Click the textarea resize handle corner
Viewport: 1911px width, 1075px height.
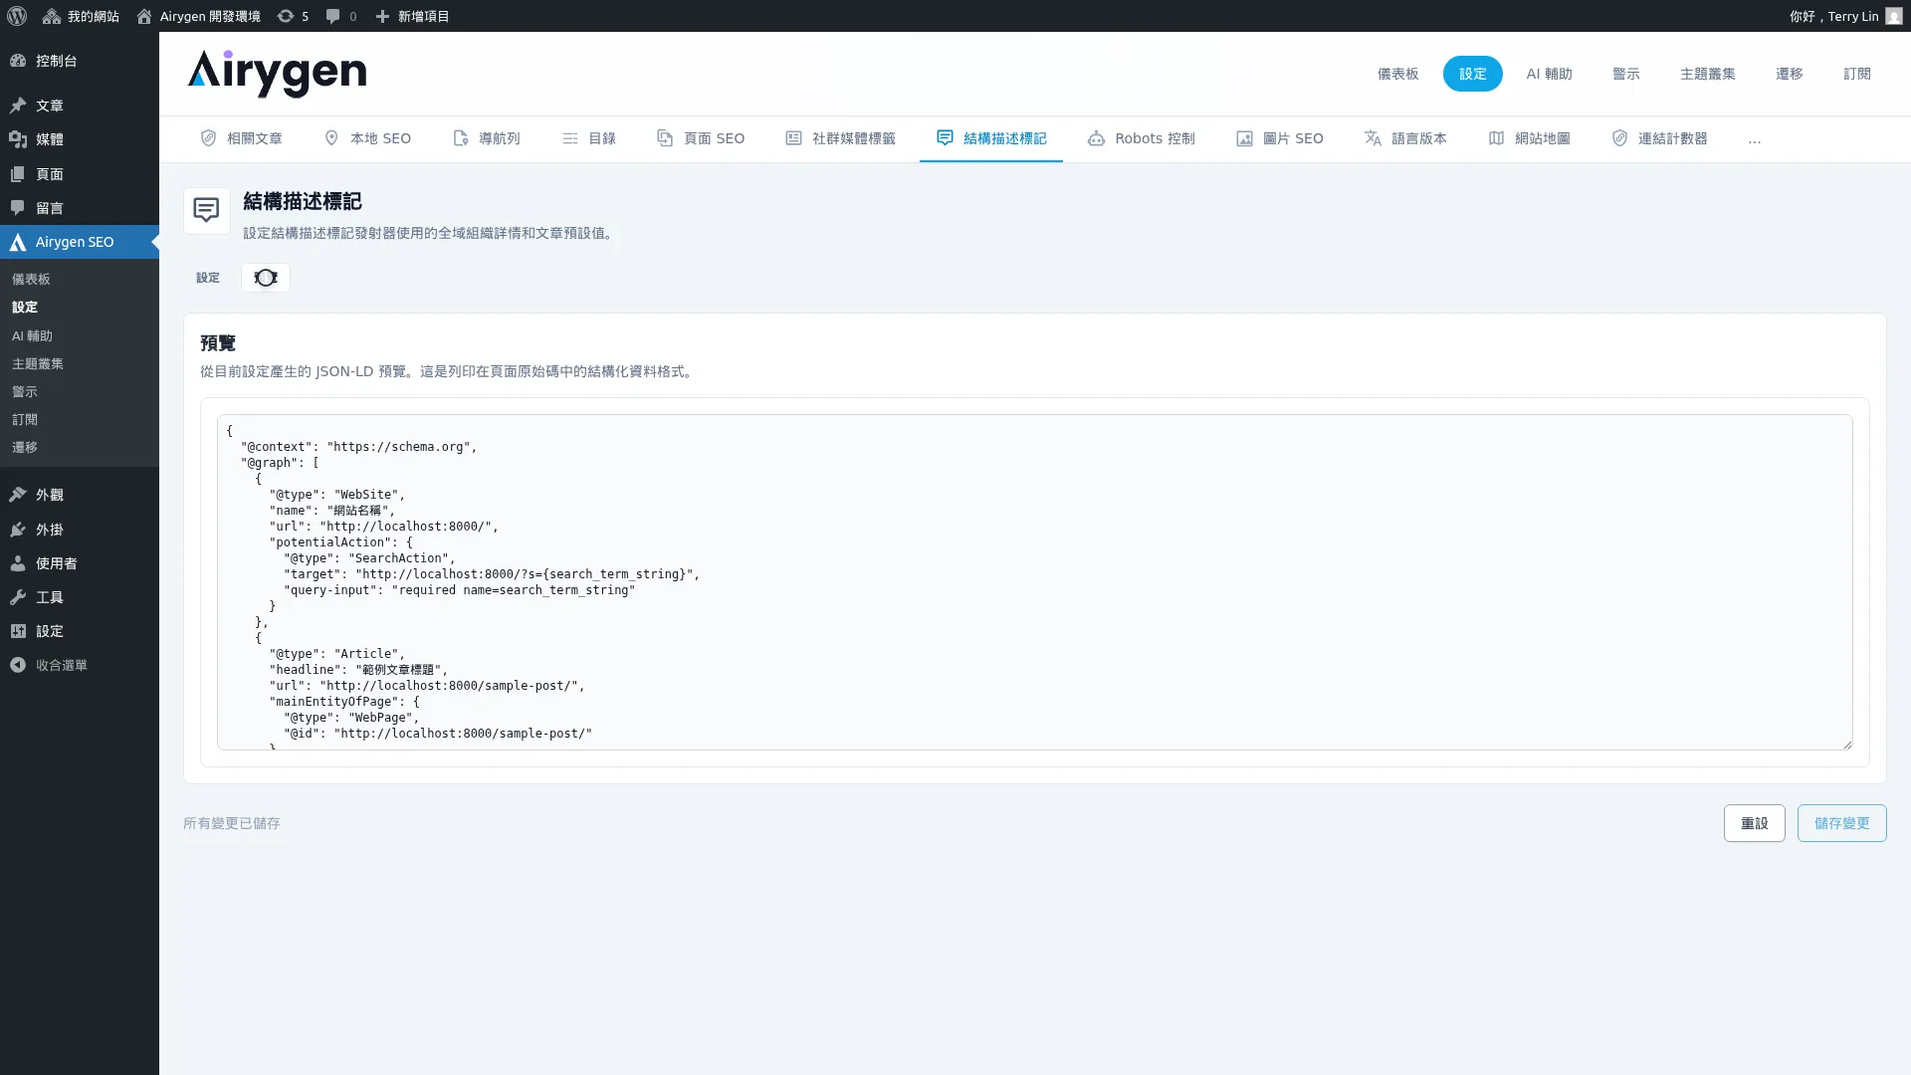click(x=1847, y=744)
